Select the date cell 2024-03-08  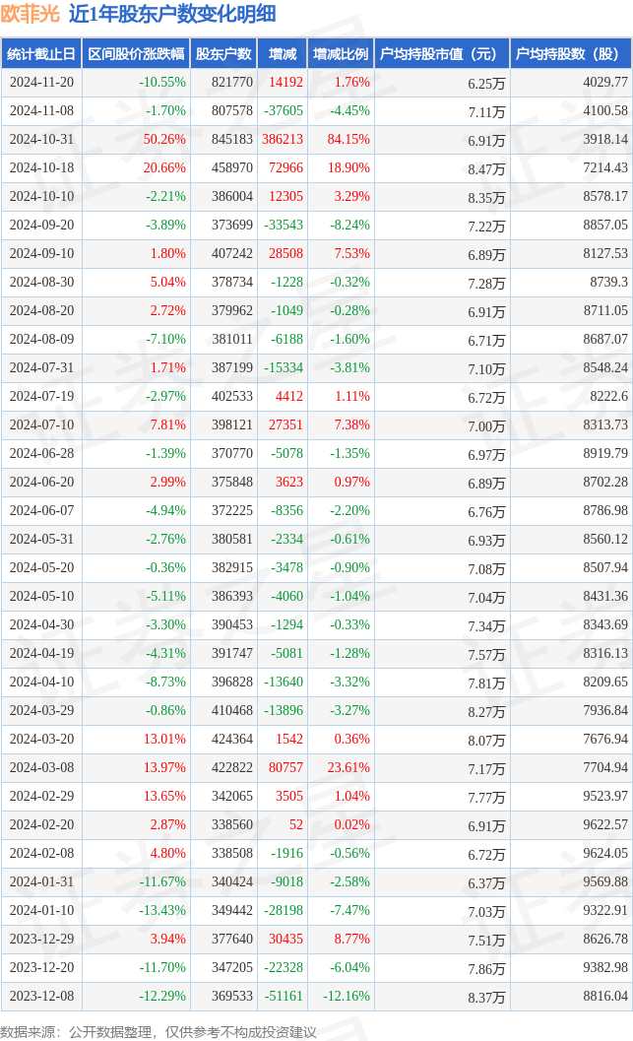point(41,767)
